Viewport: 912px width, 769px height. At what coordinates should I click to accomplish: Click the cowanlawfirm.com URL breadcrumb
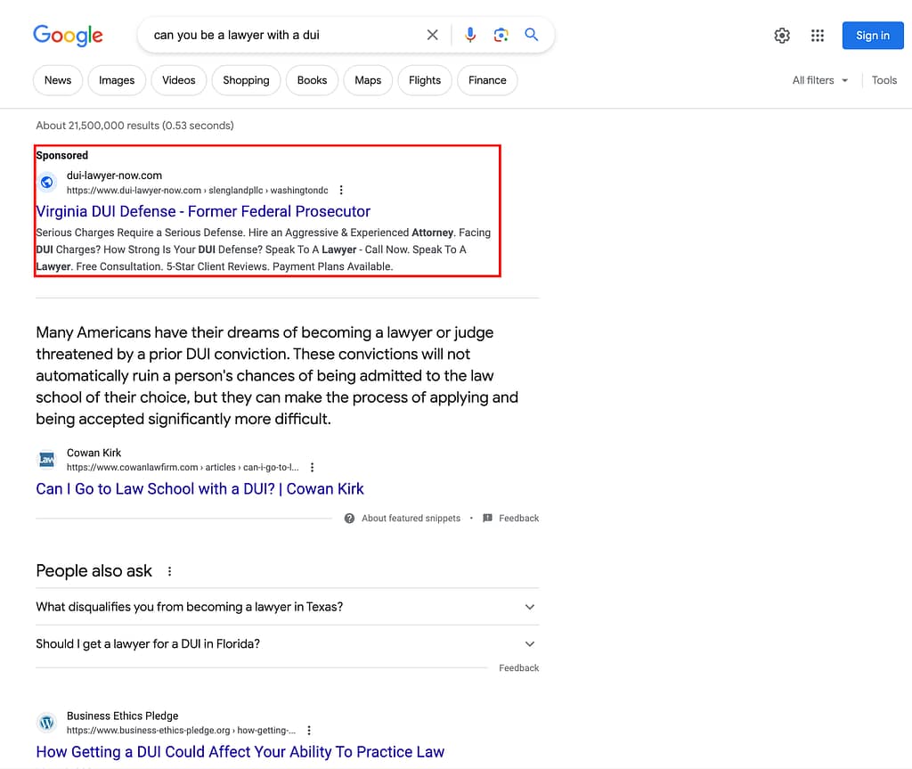183,467
